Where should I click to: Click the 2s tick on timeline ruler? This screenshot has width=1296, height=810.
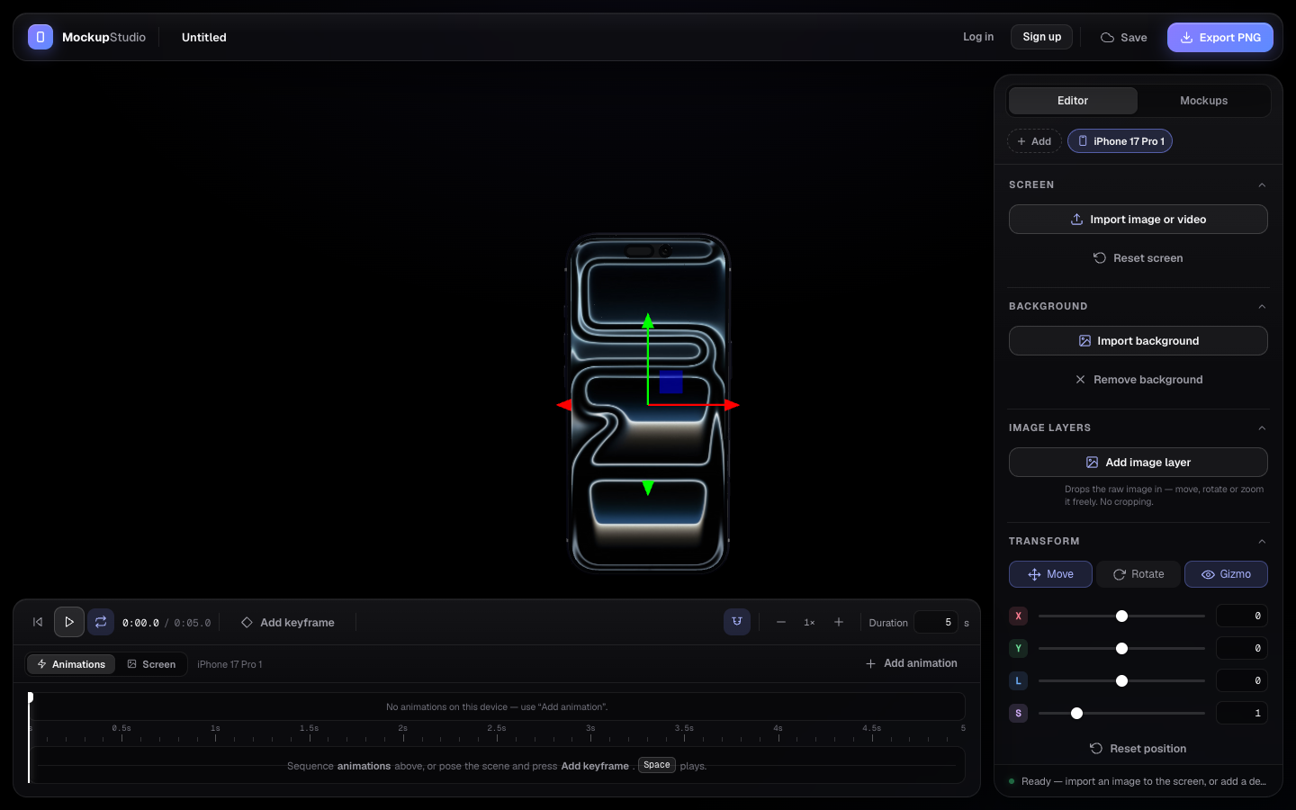pos(403,728)
